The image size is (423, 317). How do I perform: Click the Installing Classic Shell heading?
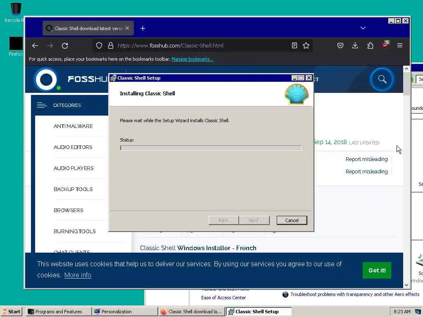pos(147,94)
